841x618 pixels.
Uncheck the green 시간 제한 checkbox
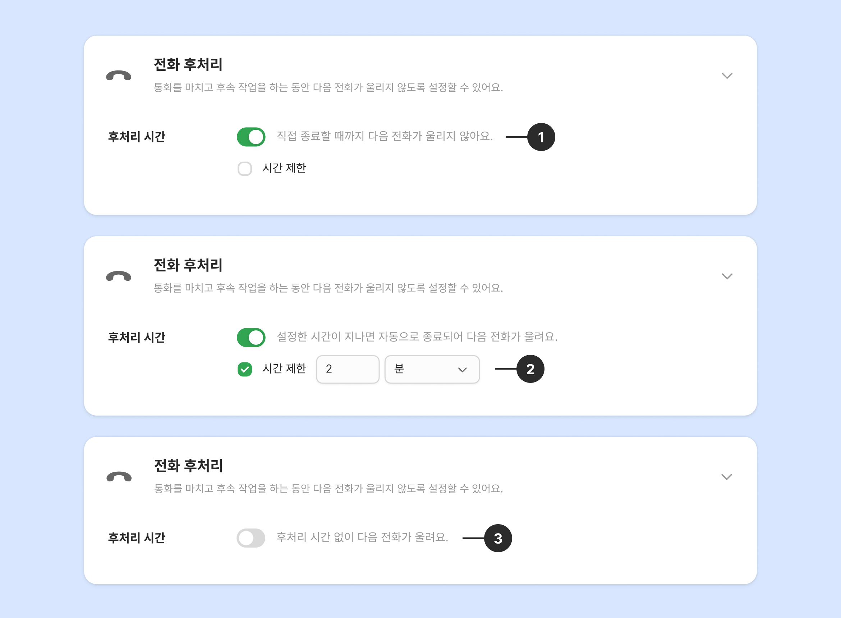pos(244,369)
